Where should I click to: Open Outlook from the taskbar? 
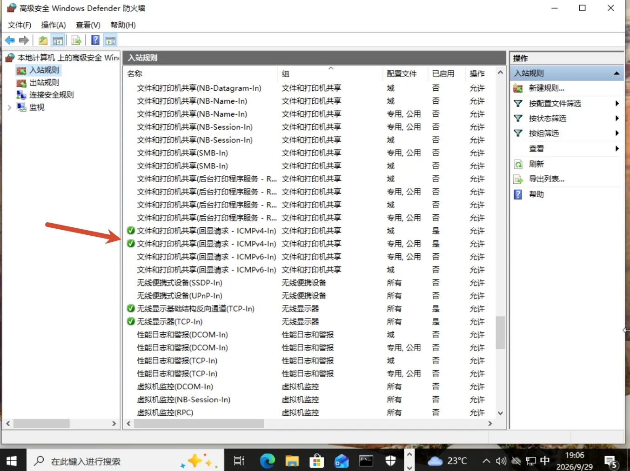tap(342, 461)
